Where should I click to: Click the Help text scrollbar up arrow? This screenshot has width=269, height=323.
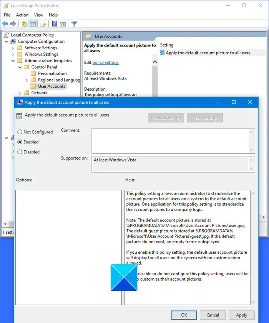(x=253, y=193)
